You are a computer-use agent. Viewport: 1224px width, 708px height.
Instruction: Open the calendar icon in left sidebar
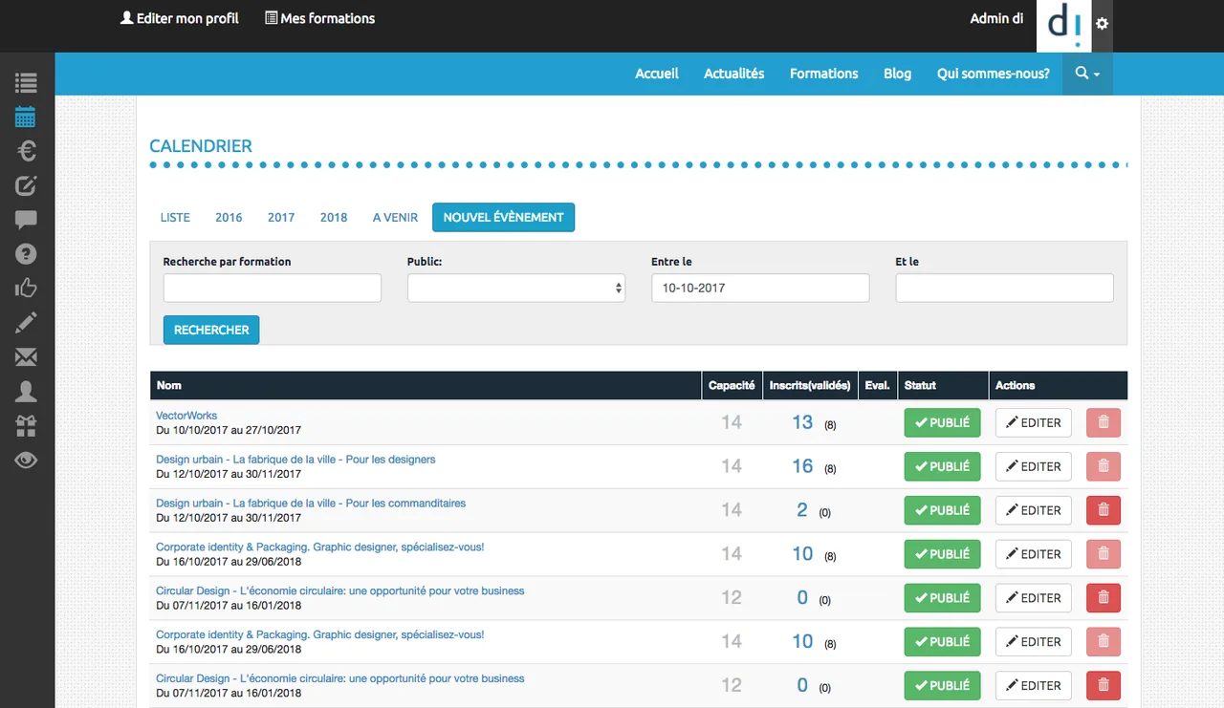26,117
